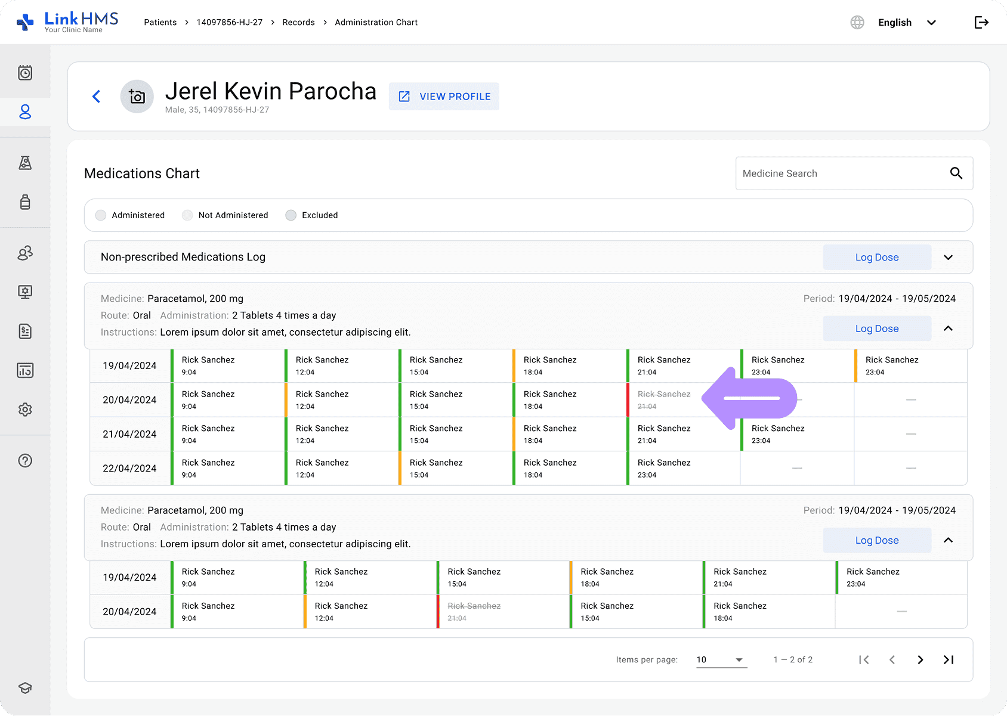Select the Patients person icon in sidebar
Image resolution: width=1007 pixels, height=716 pixels.
click(25, 112)
